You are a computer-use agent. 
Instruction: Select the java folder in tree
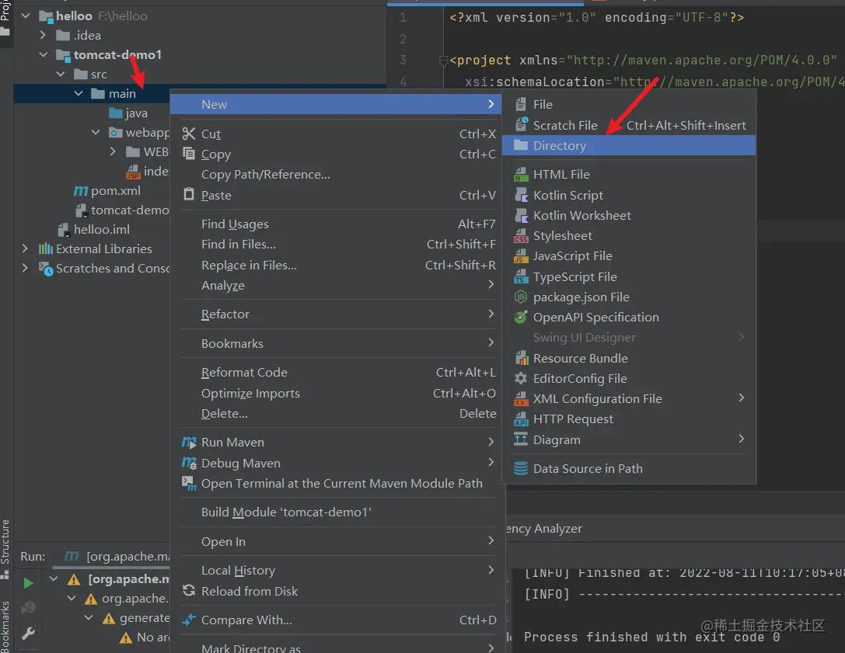(128, 113)
